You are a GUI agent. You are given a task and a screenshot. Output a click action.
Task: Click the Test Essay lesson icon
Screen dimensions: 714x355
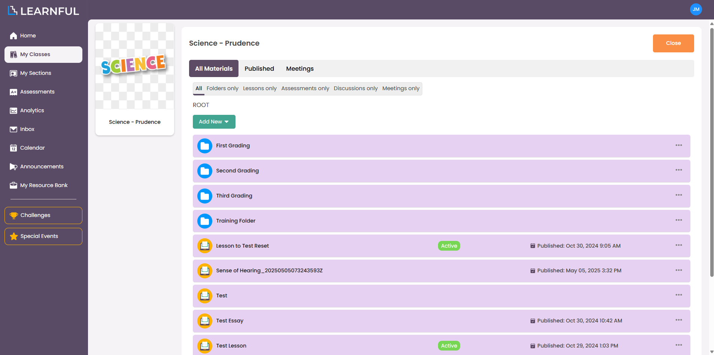point(205,321)
